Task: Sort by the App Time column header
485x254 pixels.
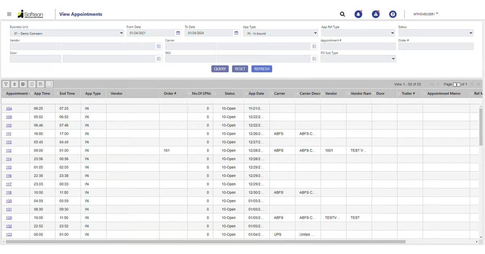Action: (42, 94)
